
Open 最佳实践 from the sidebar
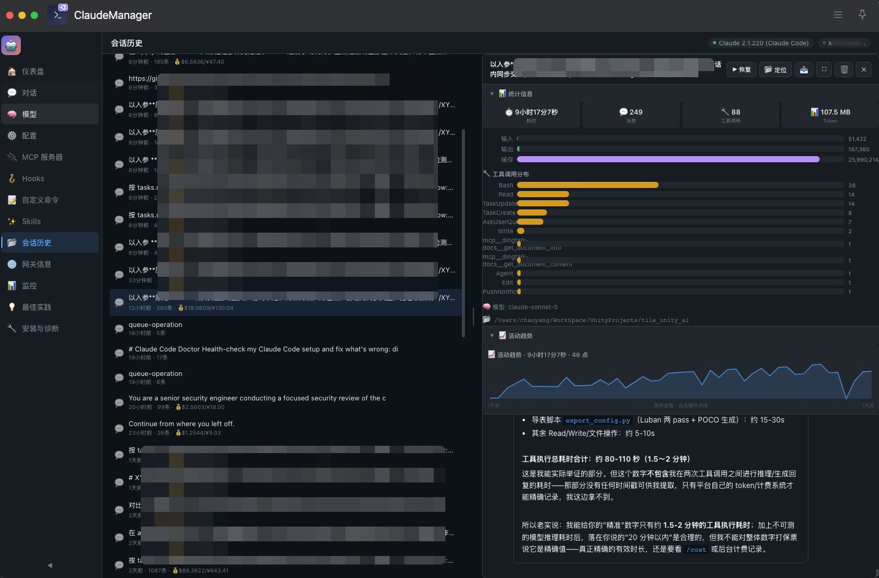[50, 307]
